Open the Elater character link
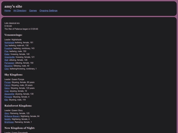 [7, 54]
